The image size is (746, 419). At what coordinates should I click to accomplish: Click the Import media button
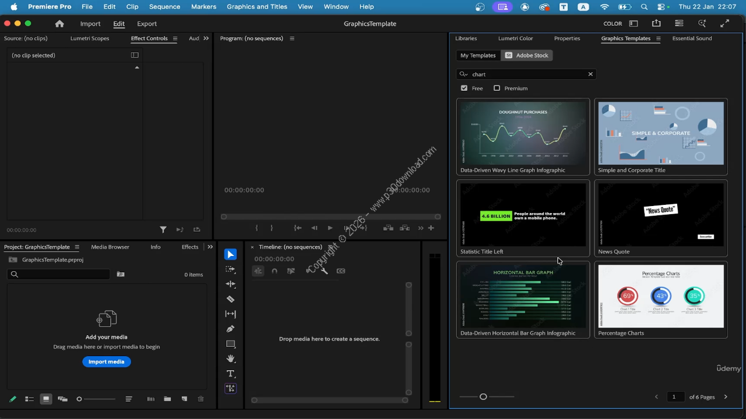pyautogui.click(x=106, y=362)
